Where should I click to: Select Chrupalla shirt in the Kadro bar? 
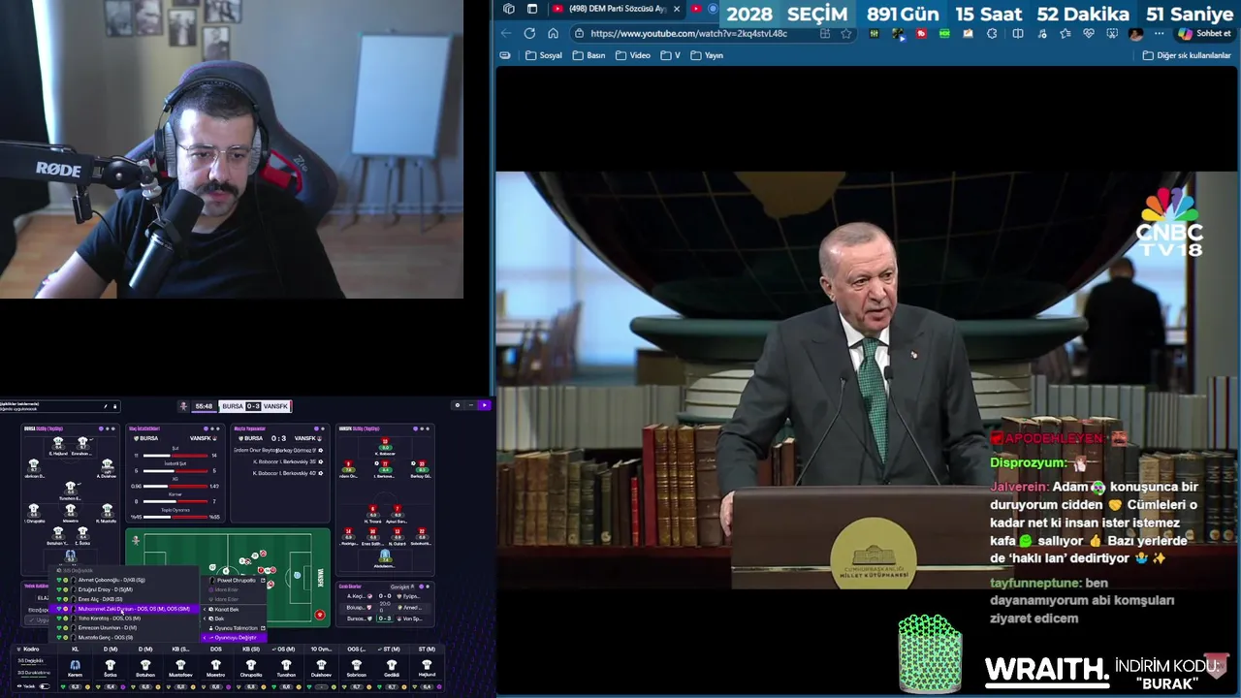[250, 665]
